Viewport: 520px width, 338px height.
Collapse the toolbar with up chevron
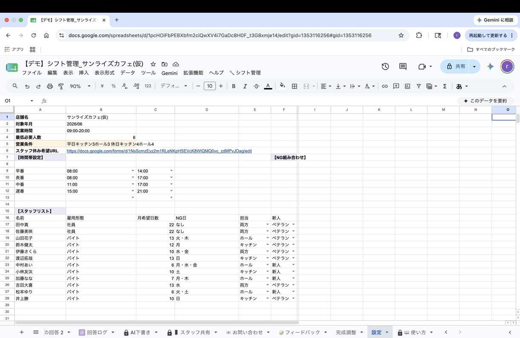click(x=504, y=86)
